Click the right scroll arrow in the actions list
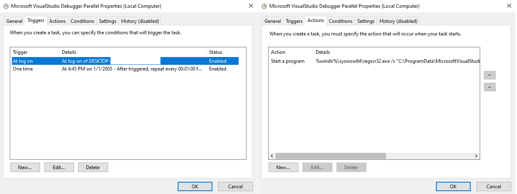Viewport: 517px width, 194px height. 476,156
